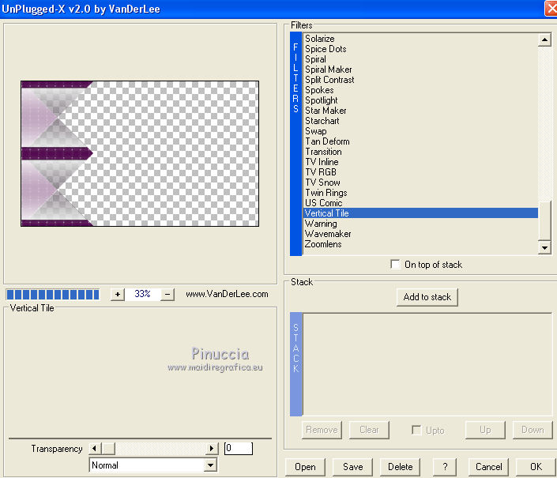Click the empty stack list box
Image resolution: width=557 pixels, height=478 pixels.
(x=427, y=364)
